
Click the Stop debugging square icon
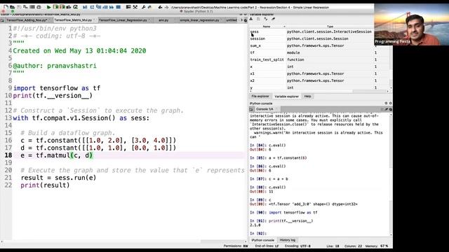(119, 7)
